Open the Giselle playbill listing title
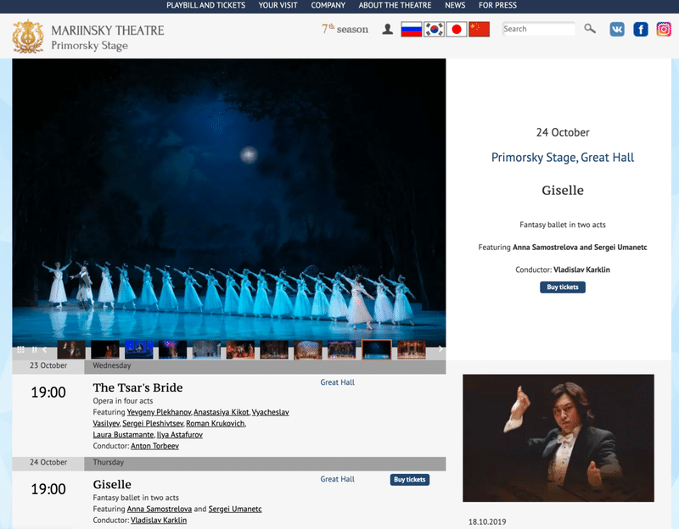 click(112, 484)
